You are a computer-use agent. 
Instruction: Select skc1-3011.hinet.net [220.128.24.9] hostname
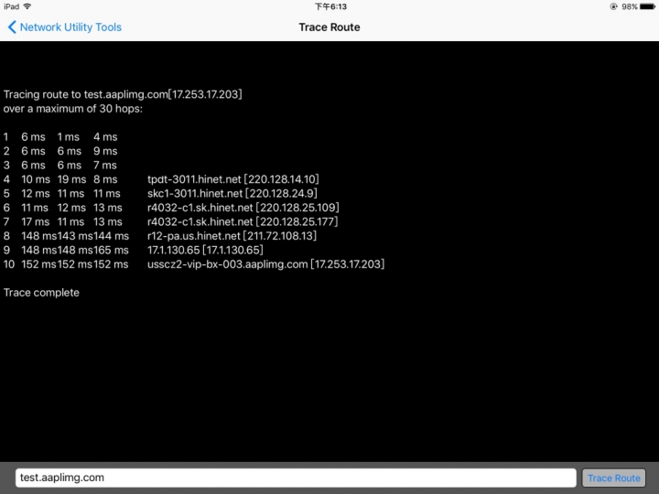click(x=232, y=194)
